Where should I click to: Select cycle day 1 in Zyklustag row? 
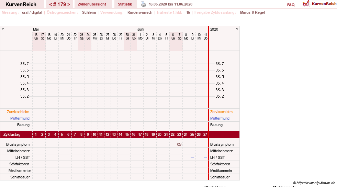(x=36, y=134)
